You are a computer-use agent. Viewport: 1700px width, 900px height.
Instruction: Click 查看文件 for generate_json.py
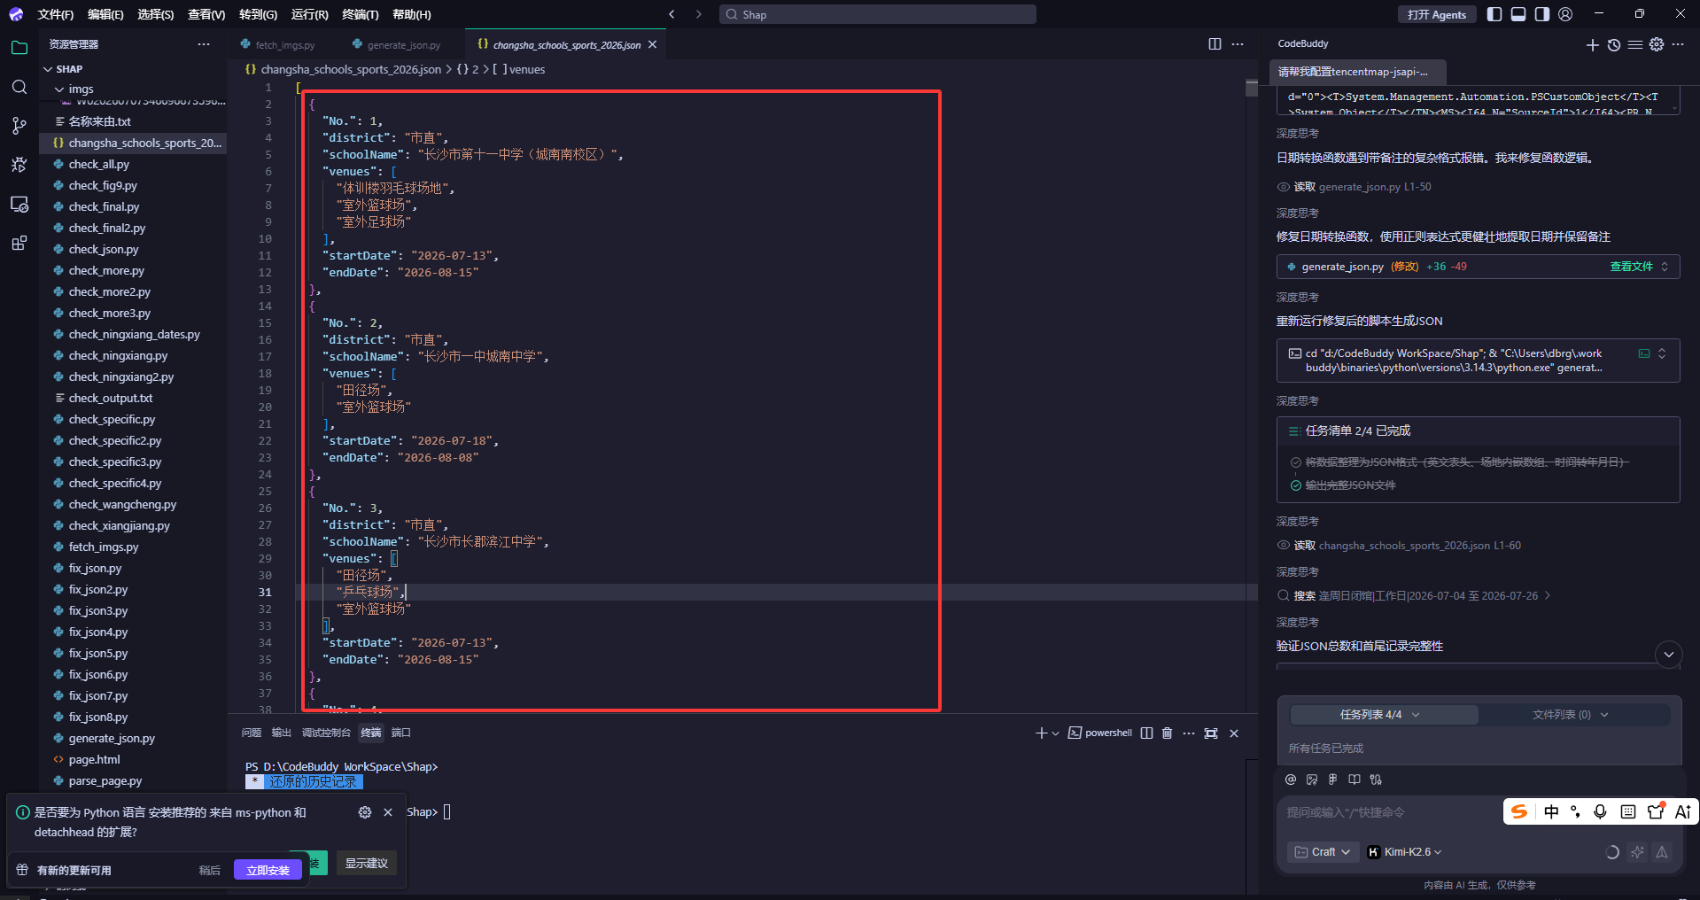click(x=1631, y=267)
